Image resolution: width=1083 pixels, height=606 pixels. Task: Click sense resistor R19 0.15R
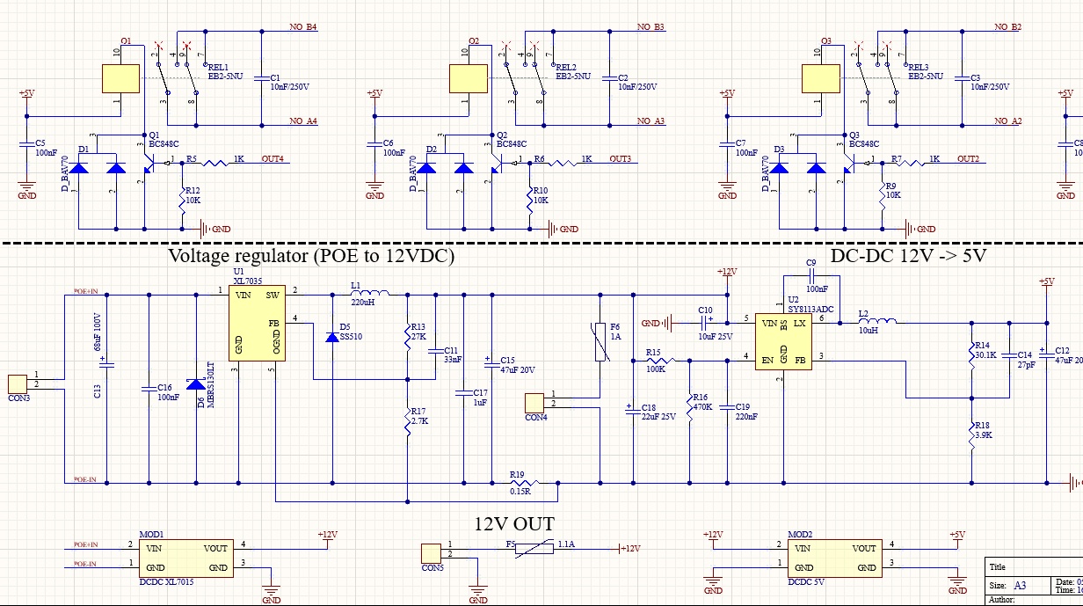click(x=526, y=482)
